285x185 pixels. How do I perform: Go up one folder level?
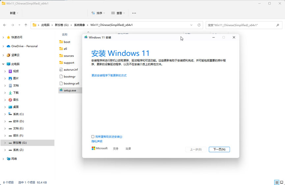click(26, 25)
